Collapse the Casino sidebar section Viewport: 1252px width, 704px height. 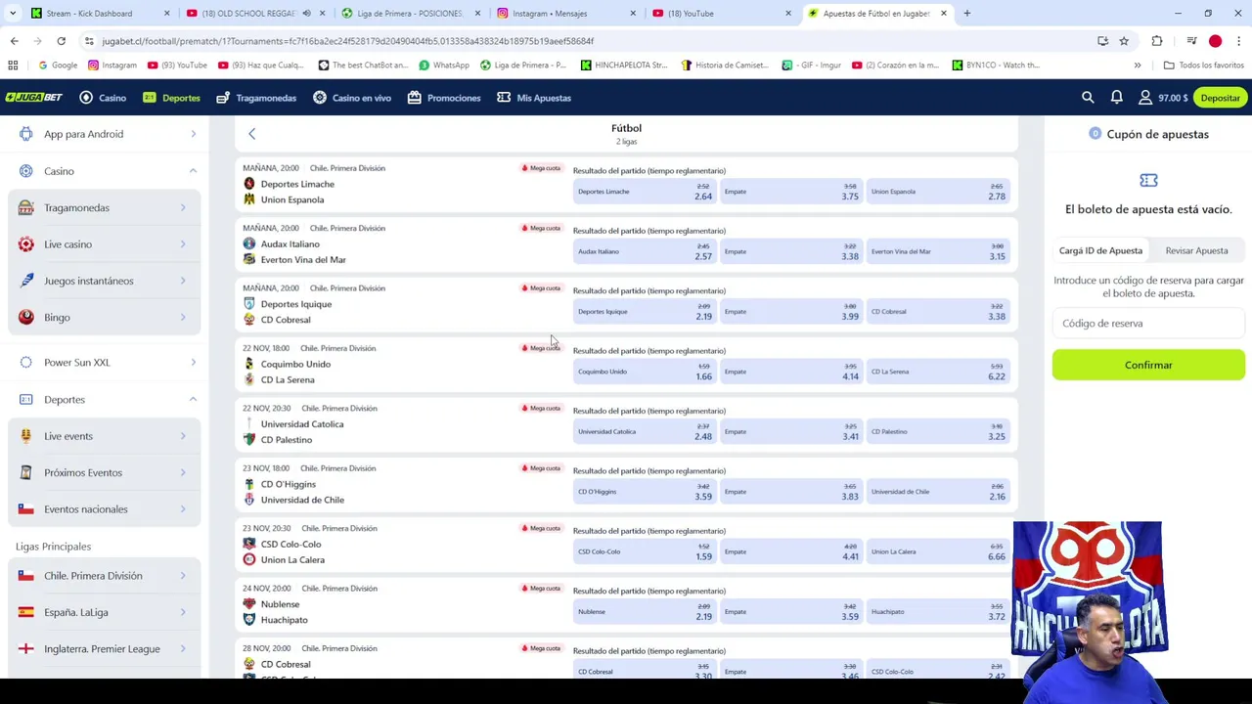pos(105,171)
